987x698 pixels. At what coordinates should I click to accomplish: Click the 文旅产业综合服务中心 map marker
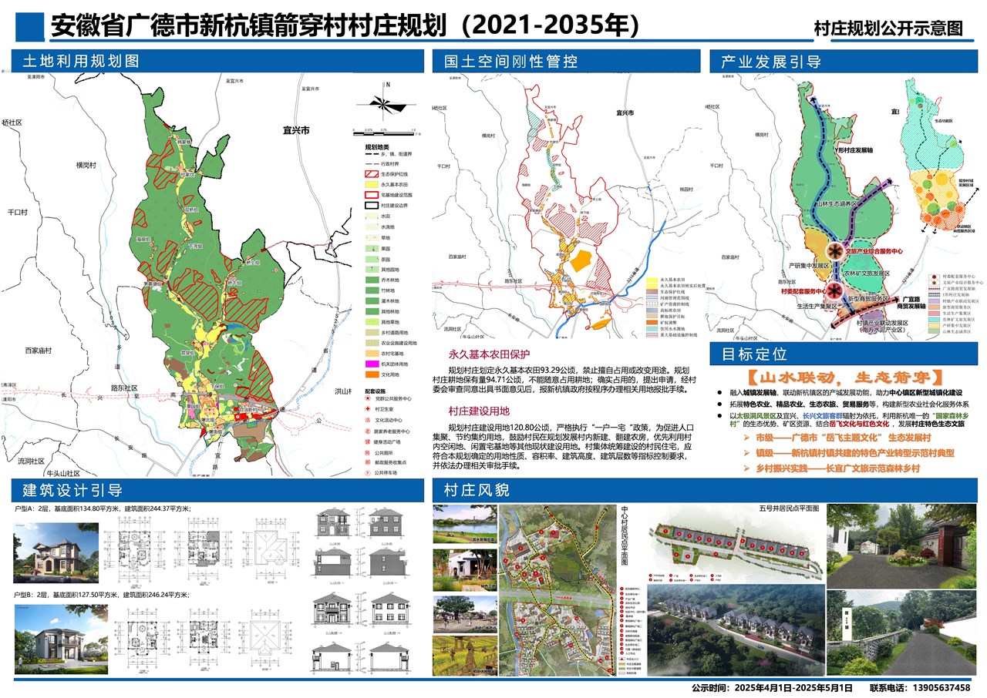834,251
